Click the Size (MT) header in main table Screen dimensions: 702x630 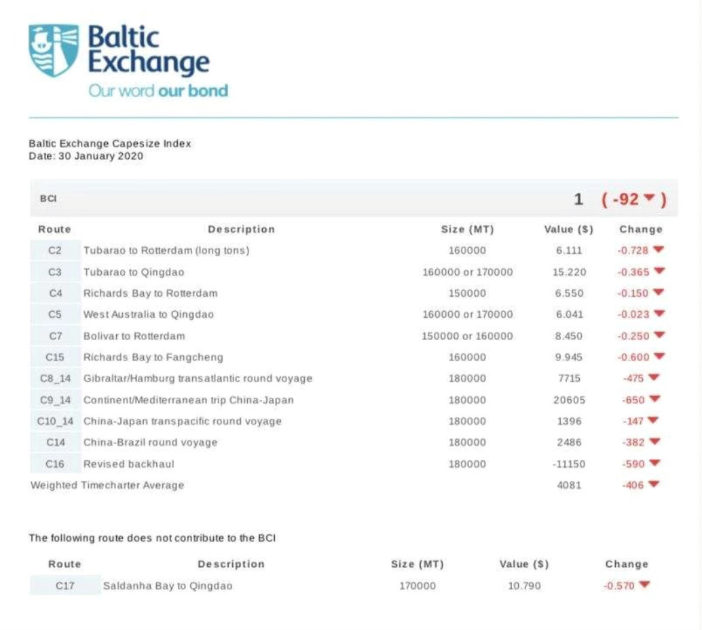tap(467, 229)
